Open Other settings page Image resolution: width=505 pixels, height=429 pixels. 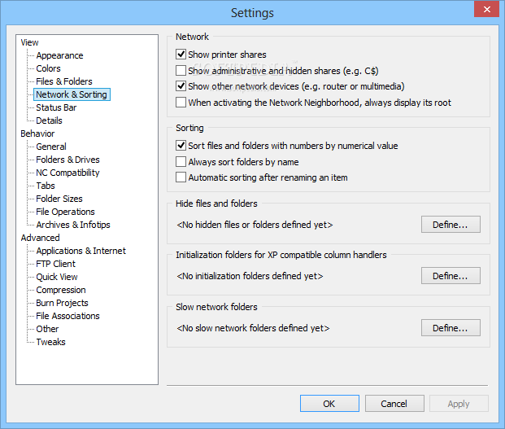point(47,329)
